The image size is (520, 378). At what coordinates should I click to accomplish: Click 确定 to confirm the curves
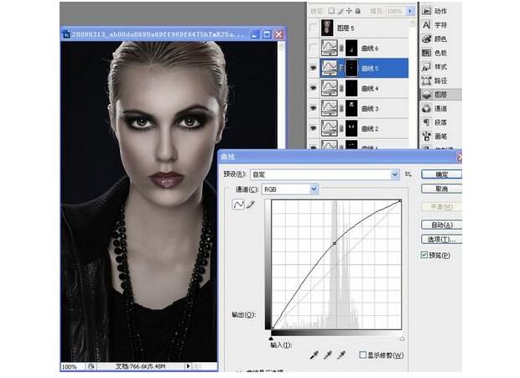pyautogui.click(x=441, y=174)
